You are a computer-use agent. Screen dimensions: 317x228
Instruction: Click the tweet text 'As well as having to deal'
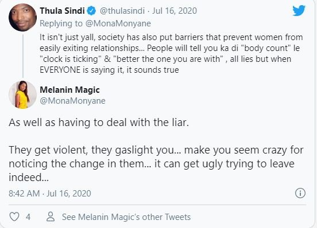click(99, 123)
